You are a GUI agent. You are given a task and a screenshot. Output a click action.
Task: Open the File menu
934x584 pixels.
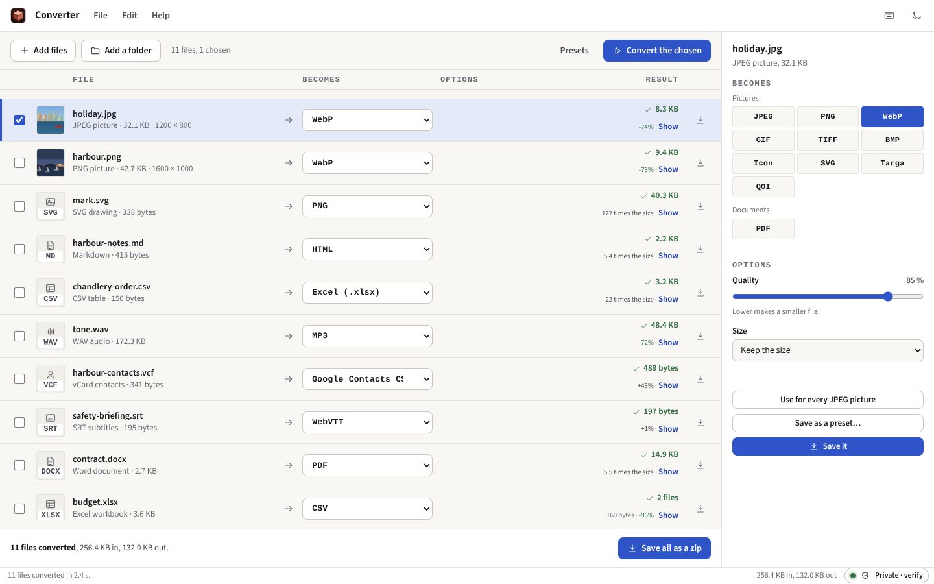(x=101, y=16)
